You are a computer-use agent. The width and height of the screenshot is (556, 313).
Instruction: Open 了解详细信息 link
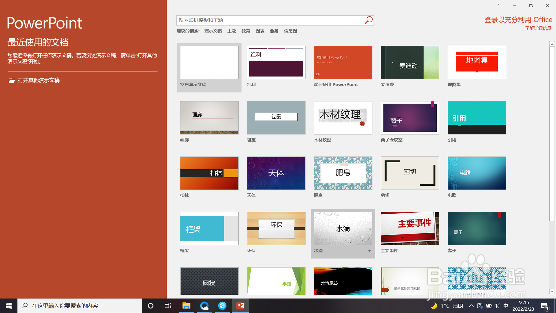pos(538,28)
